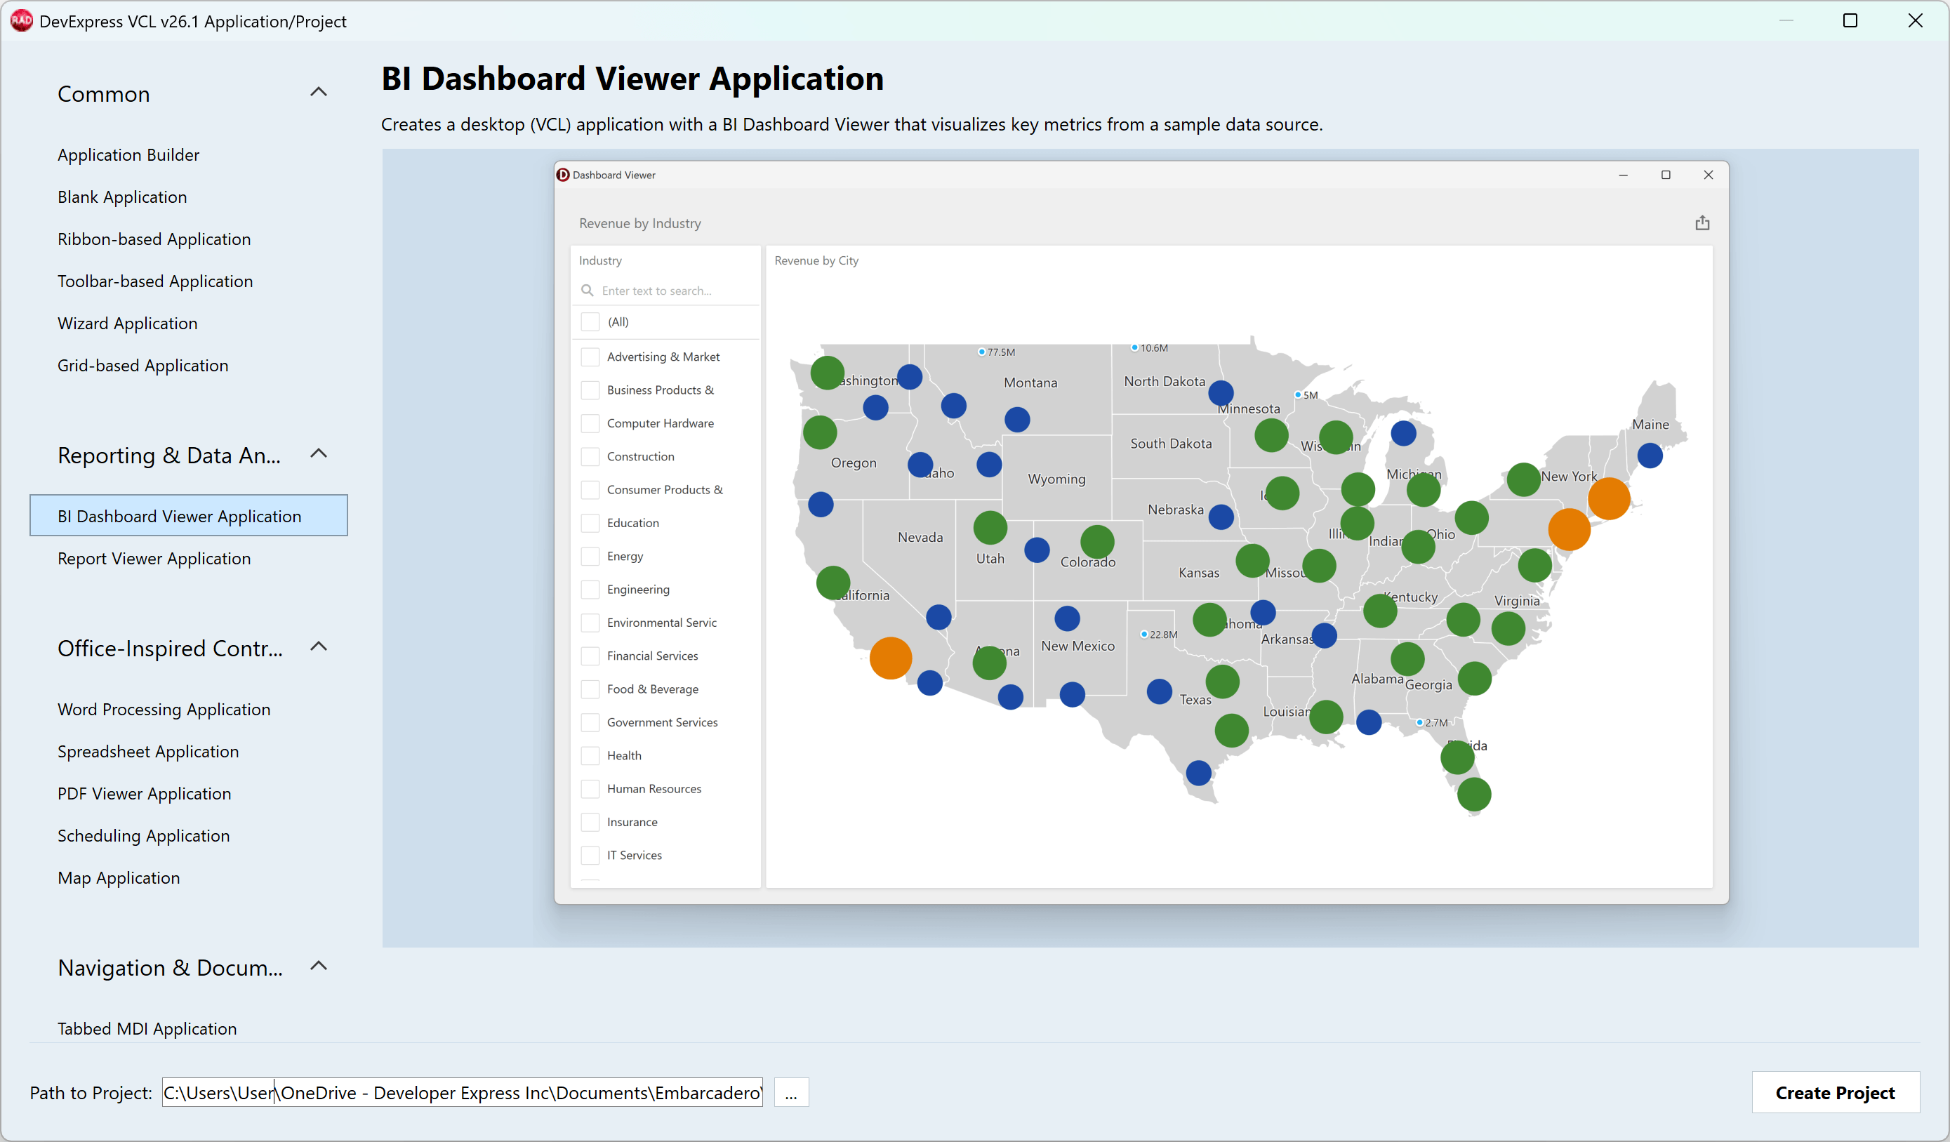Collapse the Navigation & Document group chevron

[318, 967]
